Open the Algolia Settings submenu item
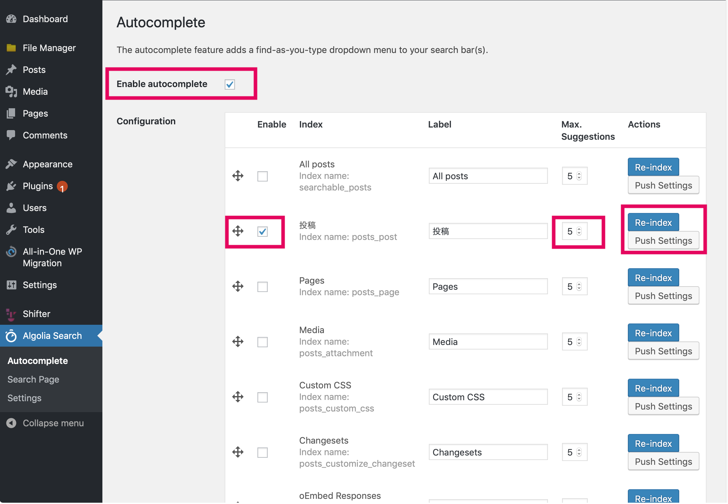Viewport: 728px width, 504px height. (24, 398)
